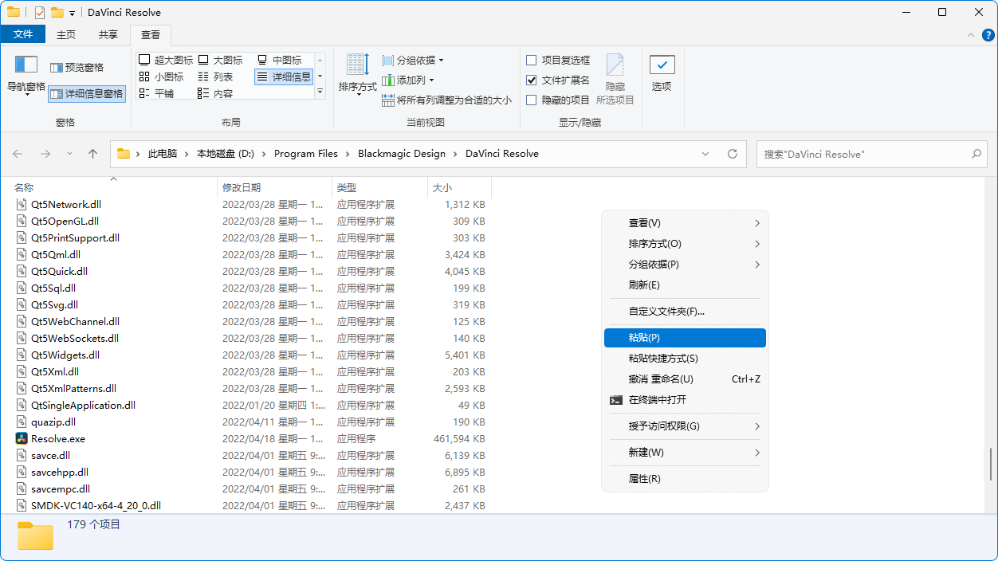The image size is (998, 561).
Task: Click the layout gallery scroll up arrow
Action: tap(320, 60)
